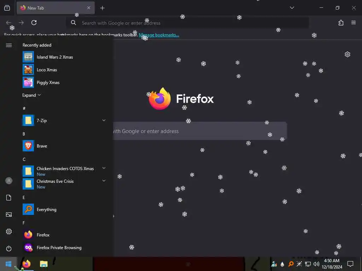Image resolution: width=362 pixels, height=271 pixels.
Task: Open Island Wars 2 Xmas app
Action: [x=64, y=57]
